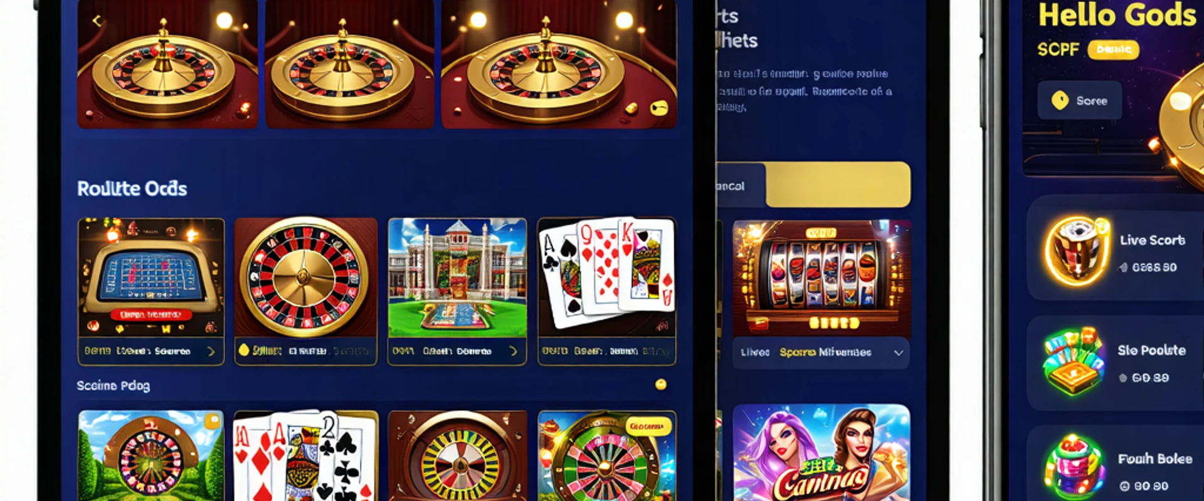Click yellow badge on prize wheel thumbnail
Viewport: 1204px width, 501px height.
(x=648, y=426)
